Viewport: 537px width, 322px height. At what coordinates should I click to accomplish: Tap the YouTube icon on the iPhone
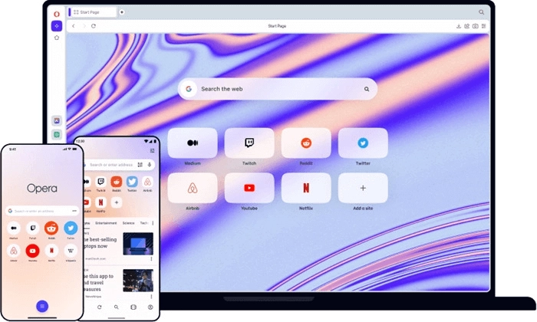pyautogui.click(x=32, y=251)
